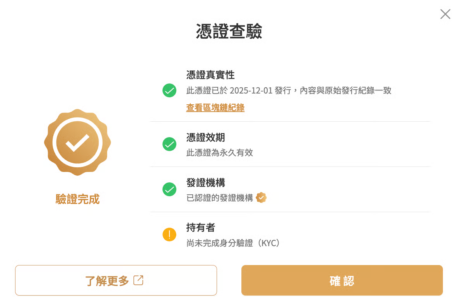Click green checkmark beside 憑證真實性
The width and height of the screenshot is (458, 306).
[169, 90]
